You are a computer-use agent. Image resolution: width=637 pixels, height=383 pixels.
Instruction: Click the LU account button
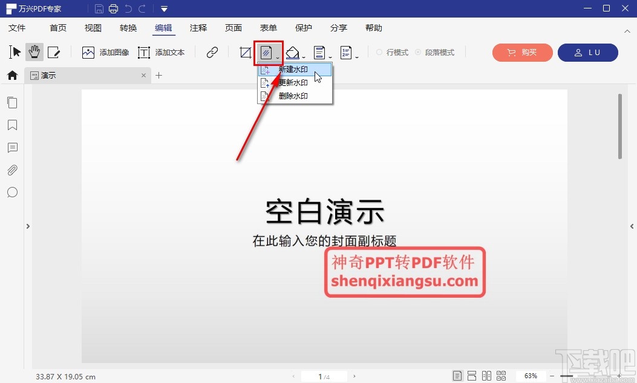tap(588, 52)
